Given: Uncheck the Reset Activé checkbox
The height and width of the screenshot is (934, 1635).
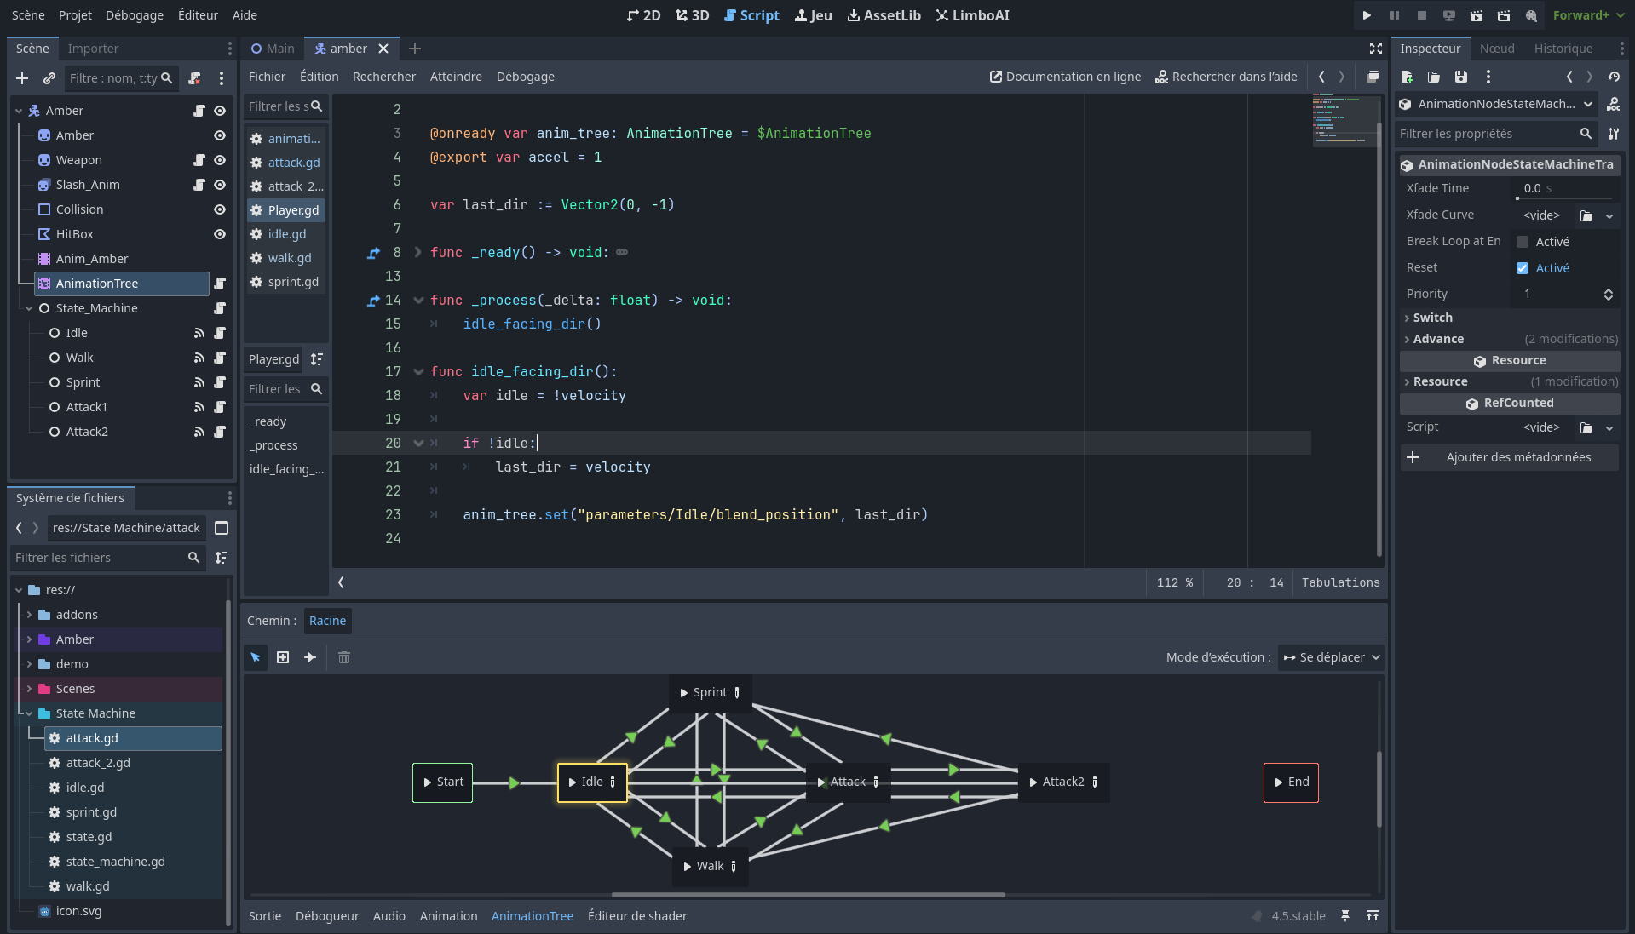Looking at the screenshot, I should coord(1523,268).
